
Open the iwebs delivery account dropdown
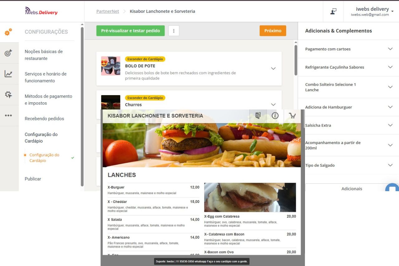click(372, 12)
